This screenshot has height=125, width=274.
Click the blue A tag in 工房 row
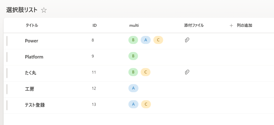[133, 88]
